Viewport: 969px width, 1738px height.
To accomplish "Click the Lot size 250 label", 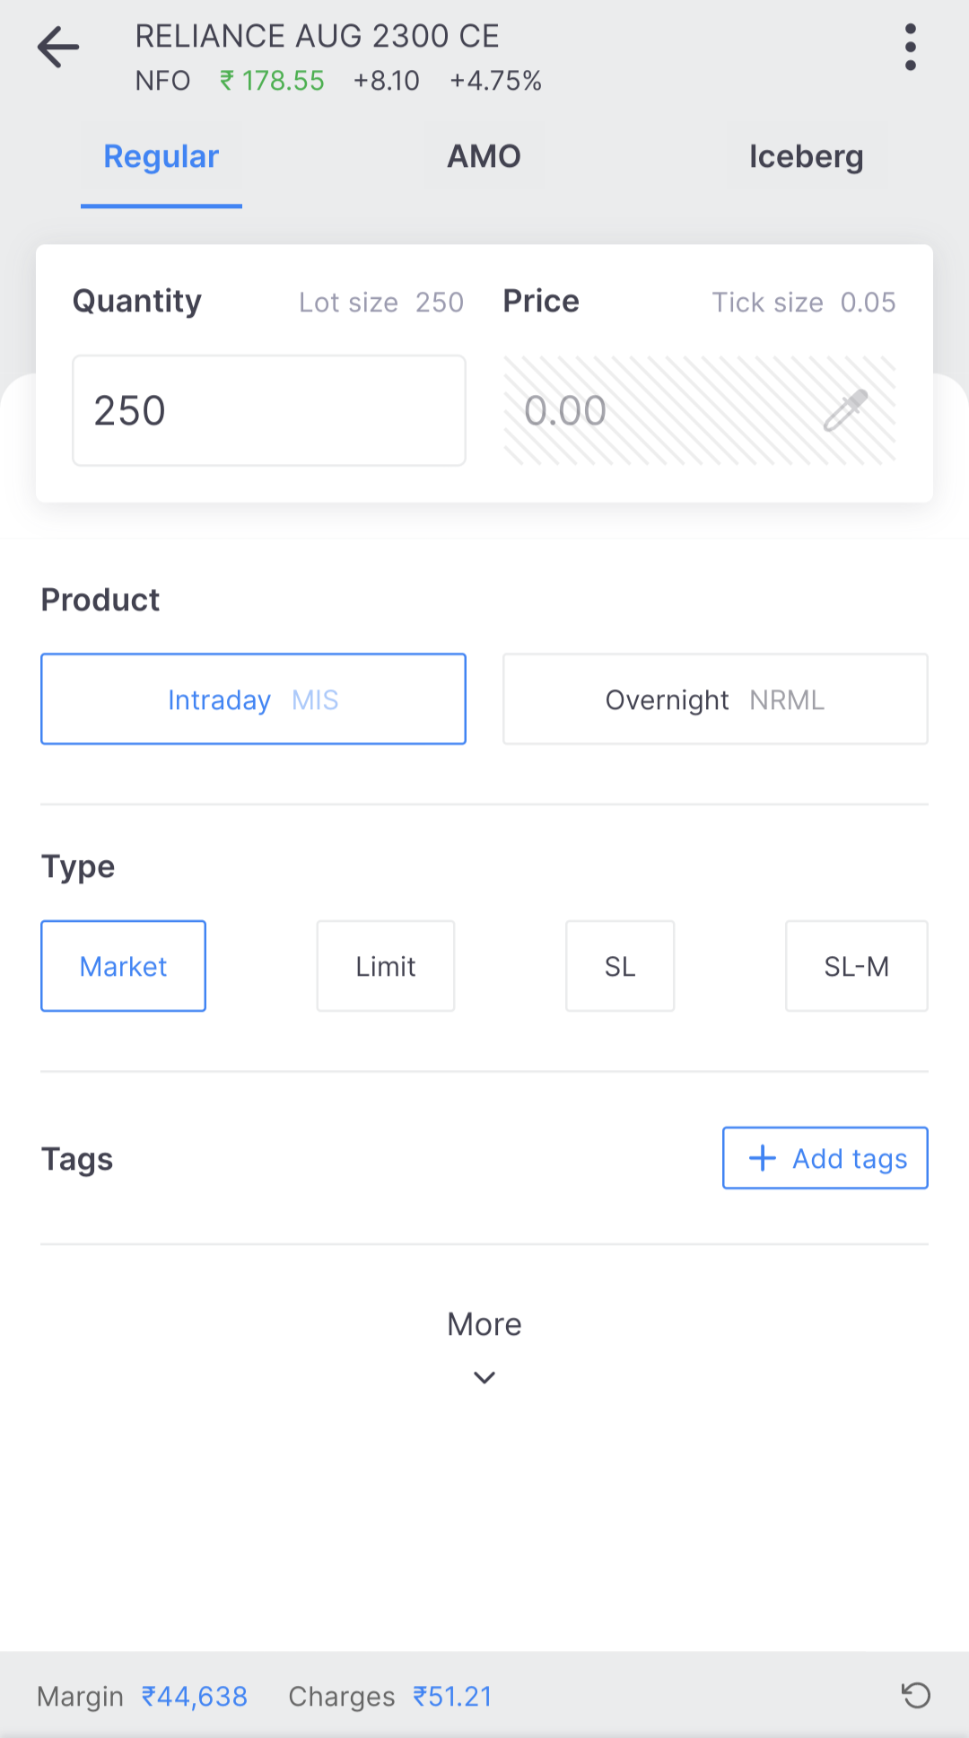I will pos(381,303).
